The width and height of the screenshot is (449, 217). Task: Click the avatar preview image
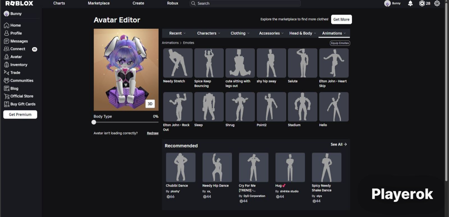point(126,70)
